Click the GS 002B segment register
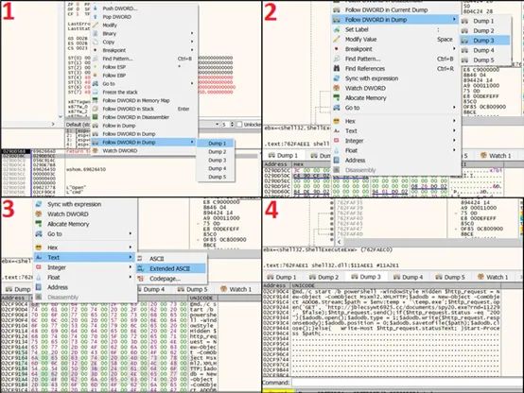This screenshot has width=524, height=393. tap(78, 39)
